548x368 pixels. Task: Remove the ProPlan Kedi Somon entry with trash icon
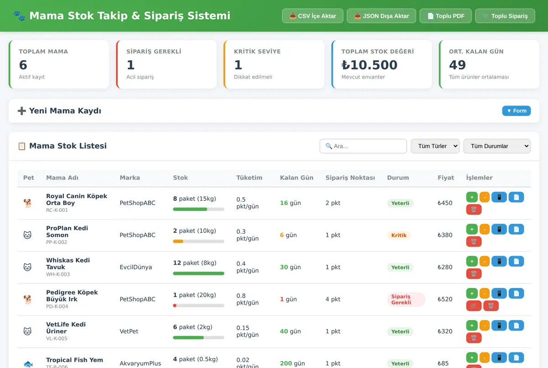pyautogui.click(x=474, y=242)
